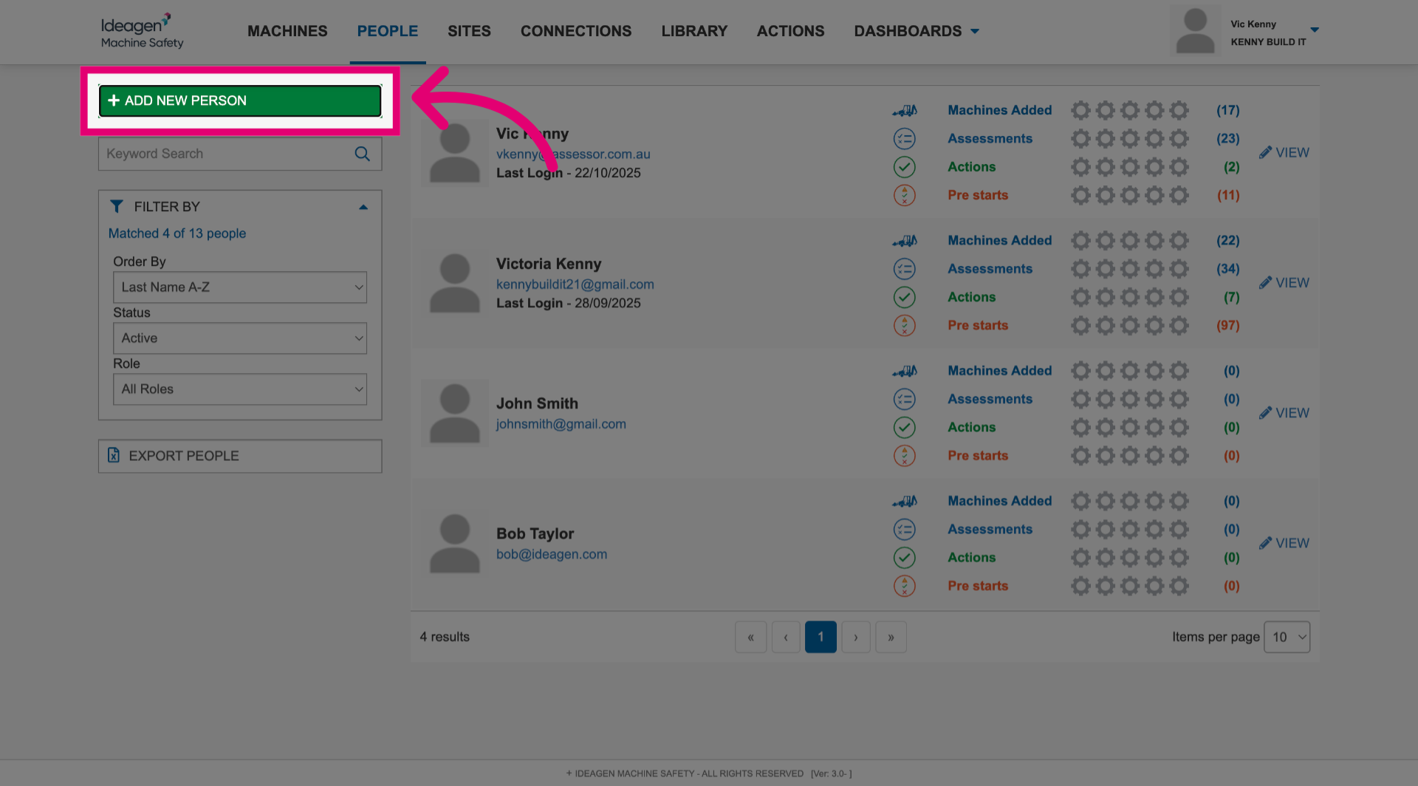Click the user avatar in the header
The image size is (1418, 786).
(1195, 31)
